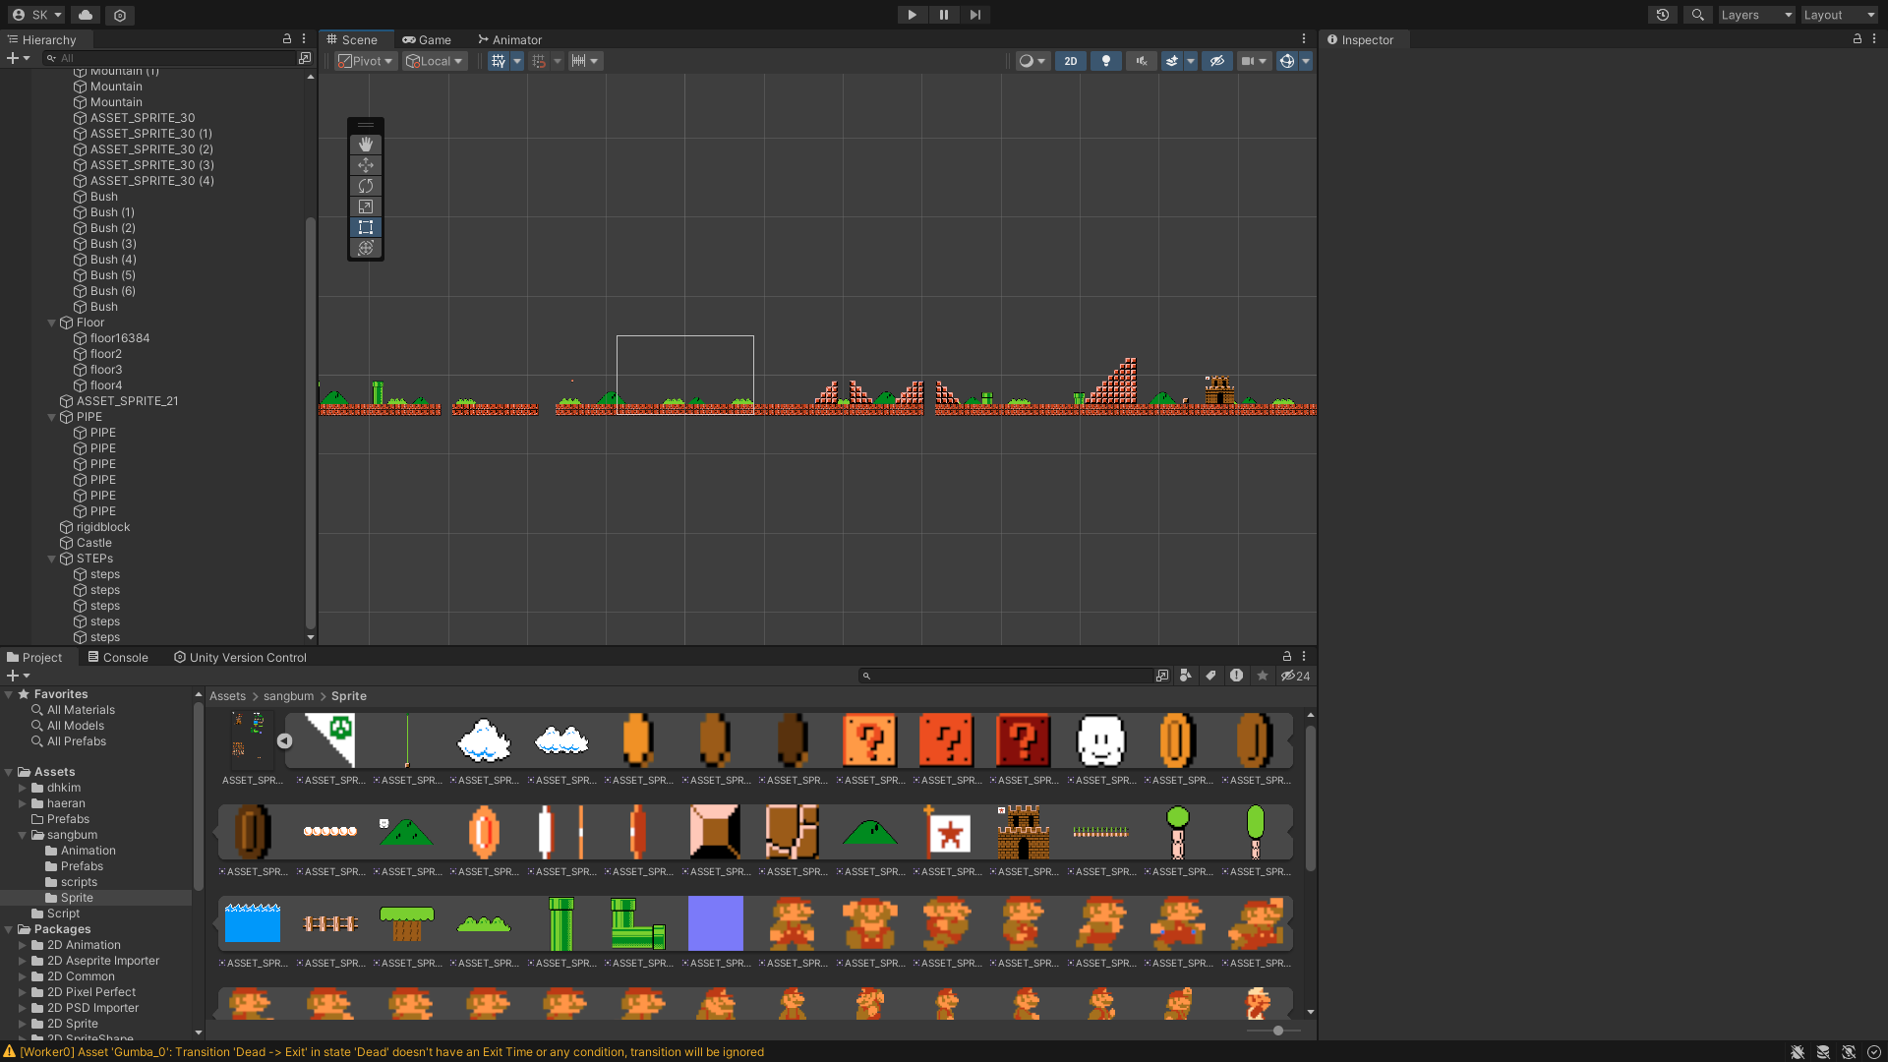
Task: Switch to the Game tab
Action: [427, 39]
